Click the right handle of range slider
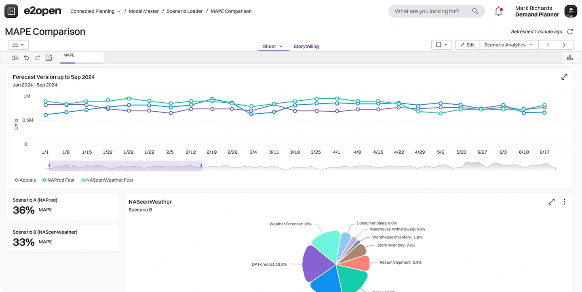Screen dimensions: 582x292 tap(201, 166)
